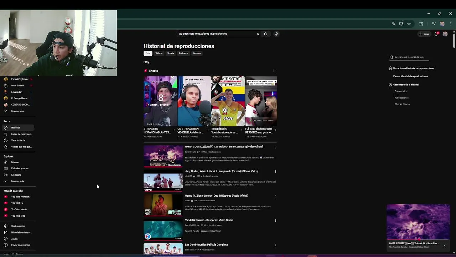
Task: Open browser lens search icon
Action: coord(421,24)
